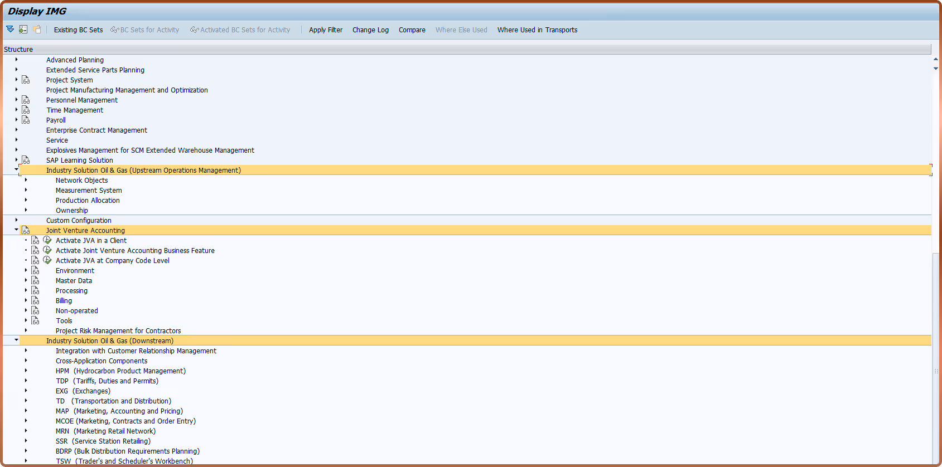Screen dimensions: 942x467
Task: Click the glasses icon of Activated BC Sets for Activity
Action: pos(195,30)
